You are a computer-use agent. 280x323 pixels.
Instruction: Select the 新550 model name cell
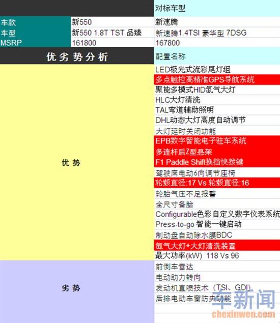[x=112, y=22]
